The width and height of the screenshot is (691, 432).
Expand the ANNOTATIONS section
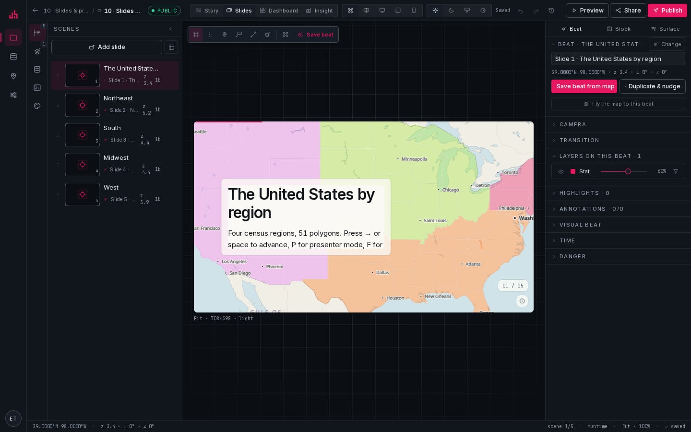pyautogui.click(x=618, y=209)
